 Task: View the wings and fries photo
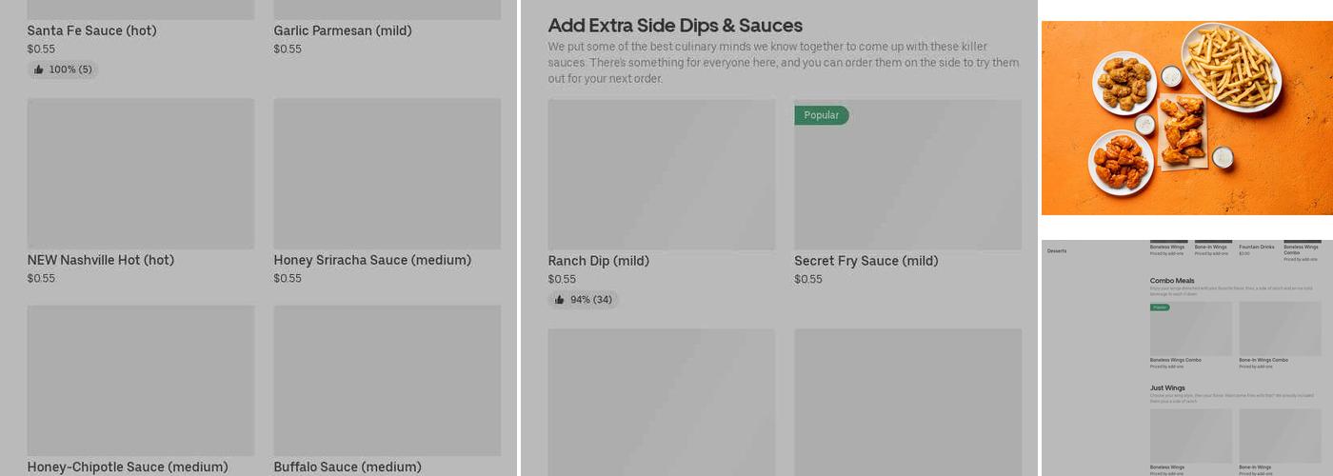(x=1186, y=118)
